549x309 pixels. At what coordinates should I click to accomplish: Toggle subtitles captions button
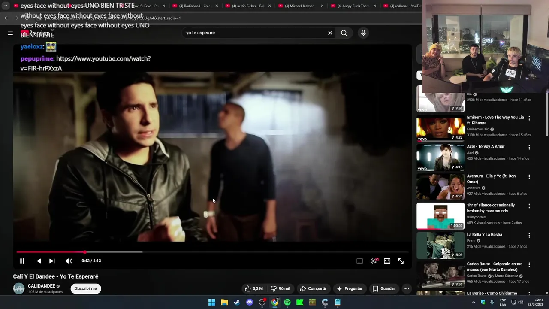360,261
